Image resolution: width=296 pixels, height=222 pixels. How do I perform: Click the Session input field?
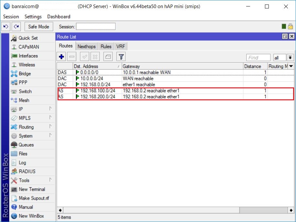click(96, 27)
